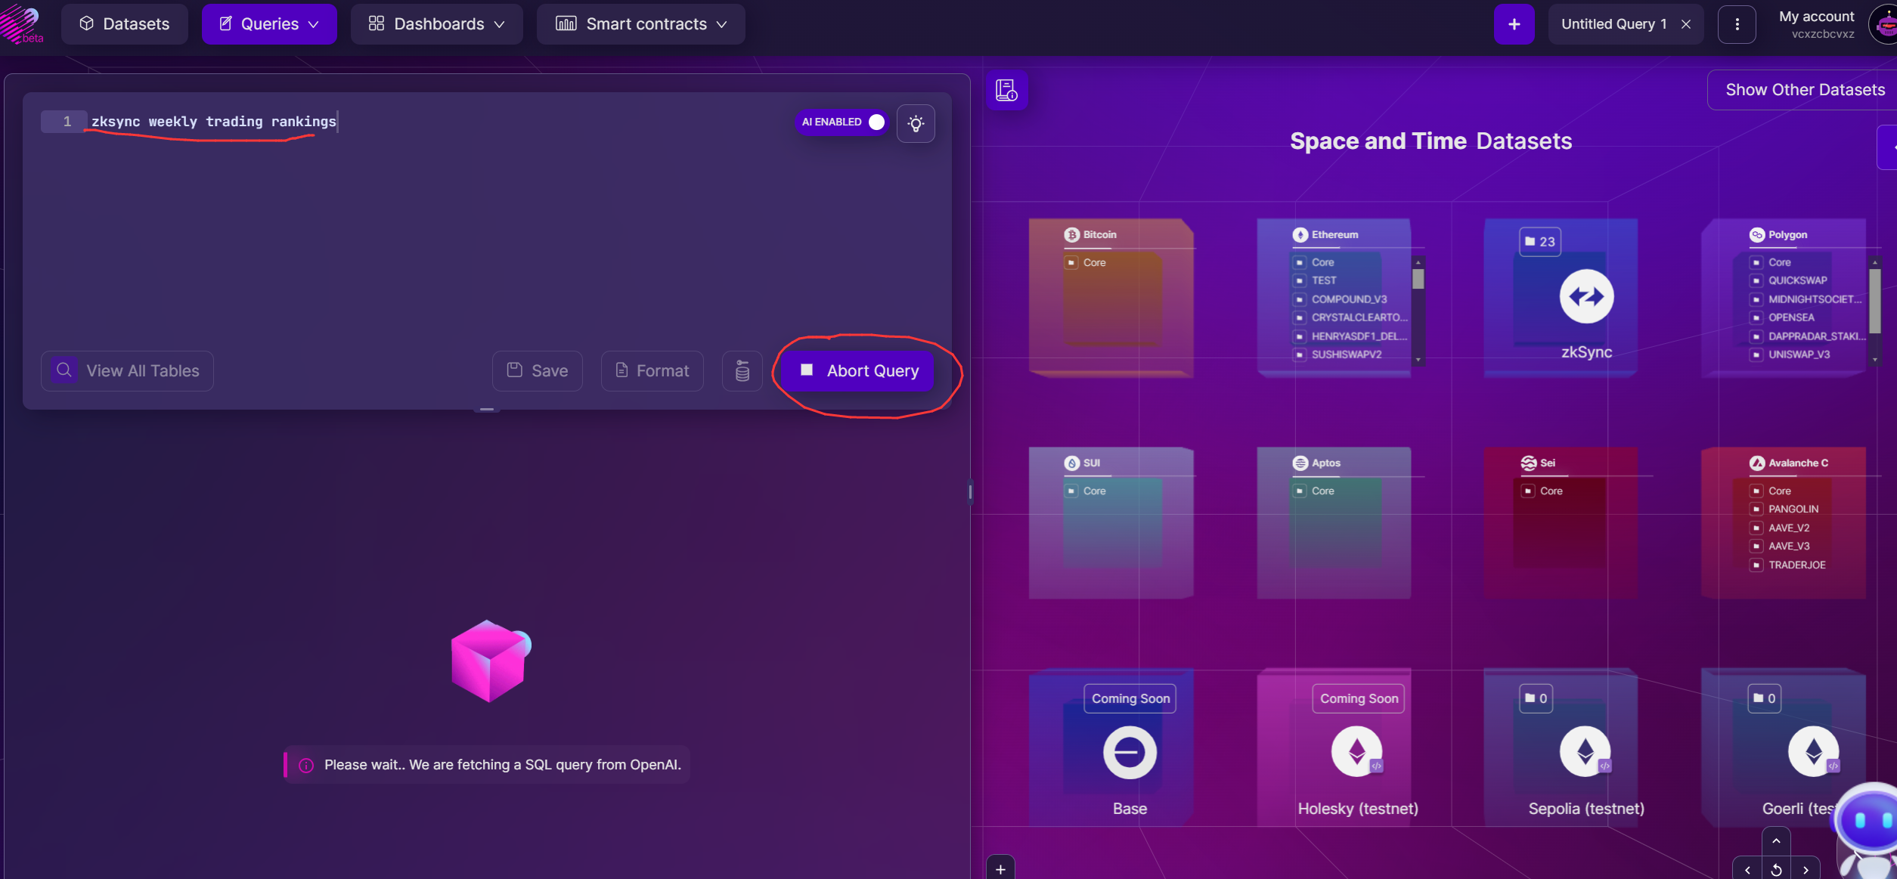Image resolution: width=1897 pixels, height=879 pixels.
Task: Click the Space and Time logo
Action: [21, 24]
